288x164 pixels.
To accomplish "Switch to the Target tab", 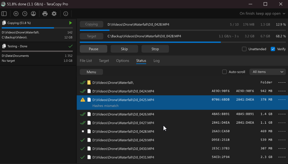I will [104, 61].
